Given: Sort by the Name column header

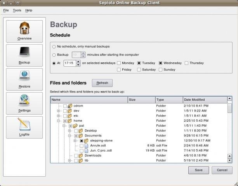Looking at the screenshot, I should tap(89, 100).
